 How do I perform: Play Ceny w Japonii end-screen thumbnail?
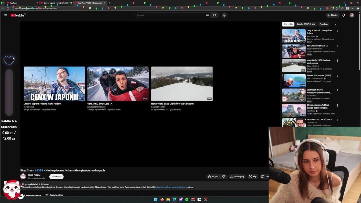(54, 84)
